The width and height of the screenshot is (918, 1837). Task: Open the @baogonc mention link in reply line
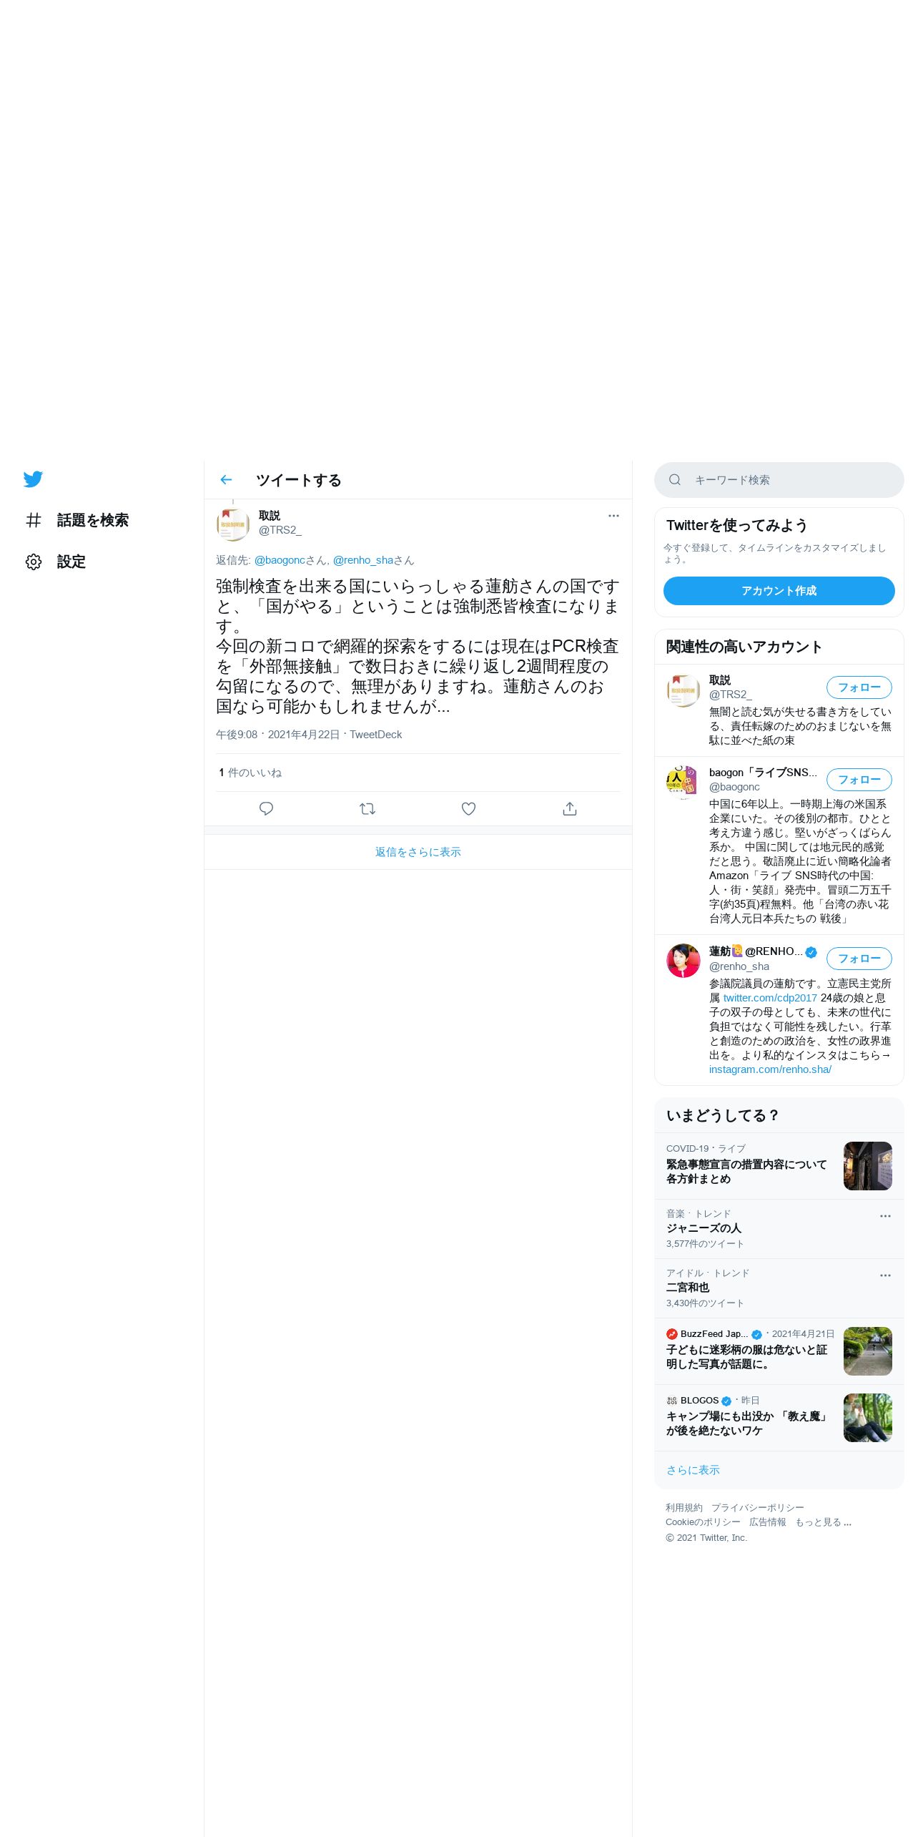click(x=280, y=560)
